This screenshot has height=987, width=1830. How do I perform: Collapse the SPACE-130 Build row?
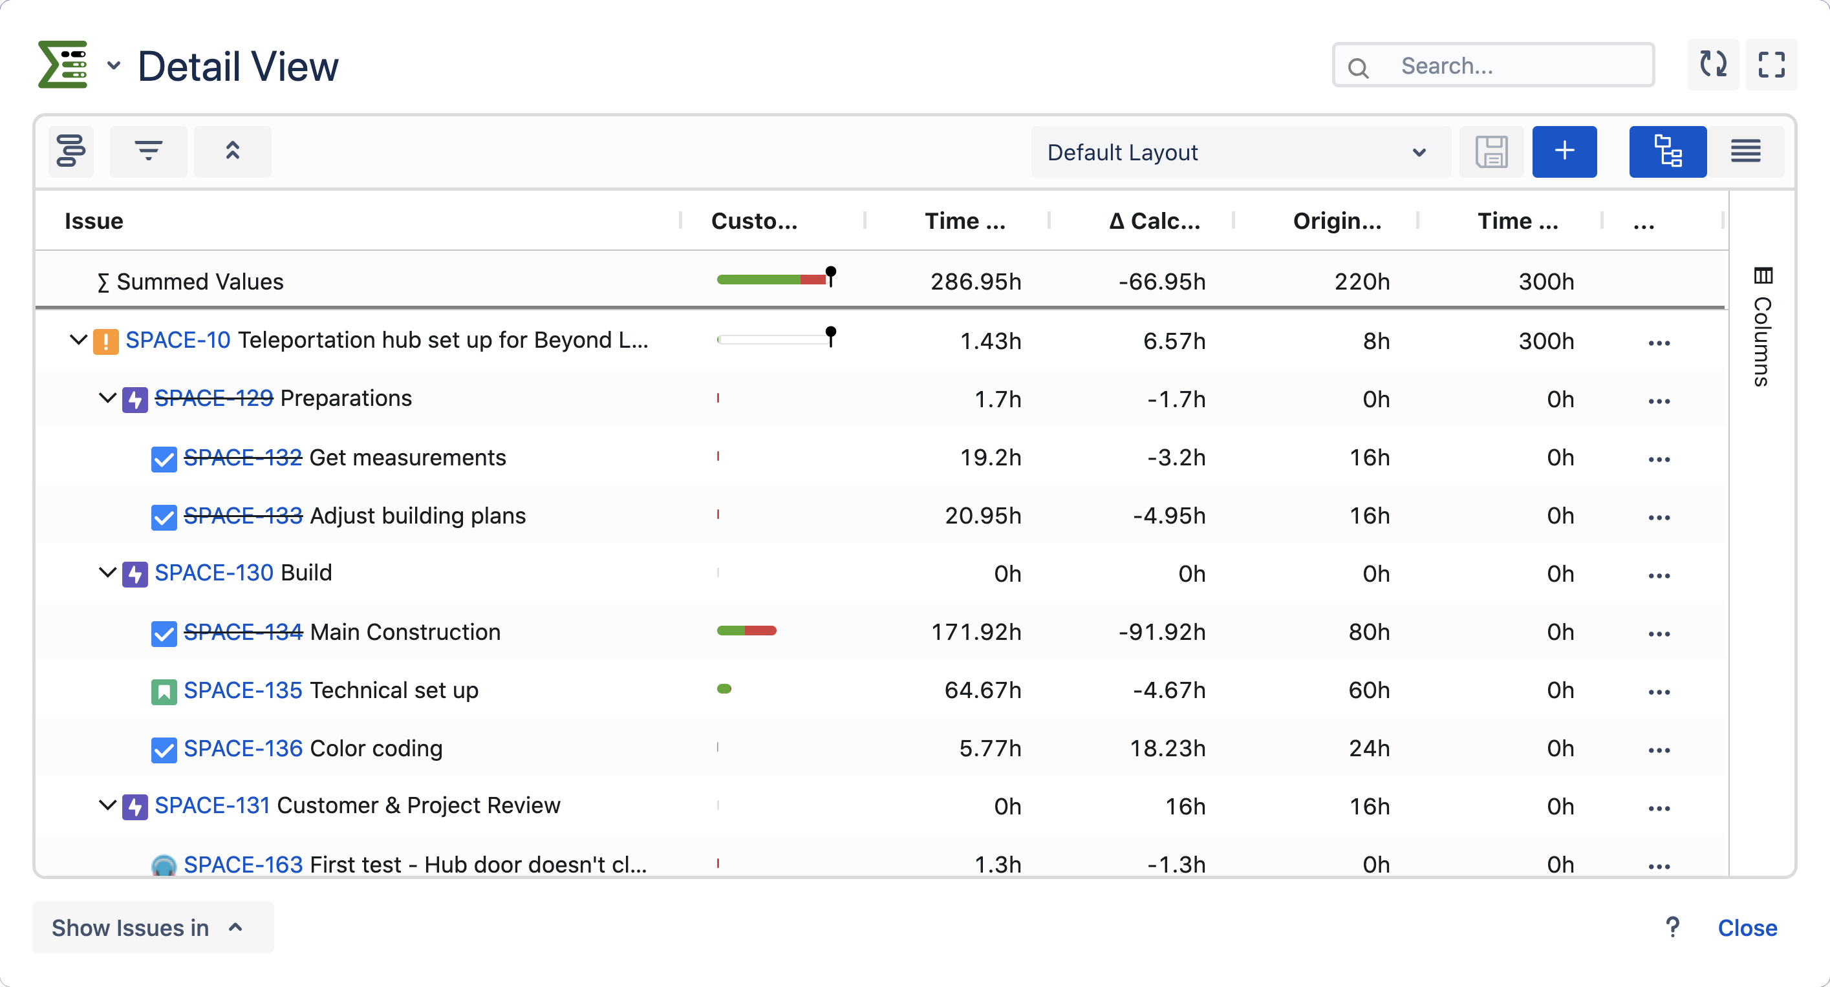(x=107, y=573)
